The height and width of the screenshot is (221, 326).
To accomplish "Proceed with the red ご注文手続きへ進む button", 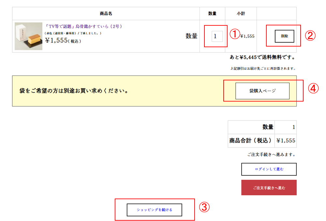I will [x=269, y=188].
